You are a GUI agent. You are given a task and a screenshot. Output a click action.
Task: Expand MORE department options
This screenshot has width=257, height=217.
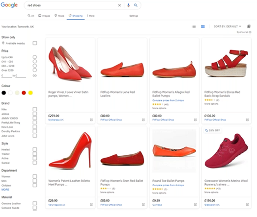[5, 190]
